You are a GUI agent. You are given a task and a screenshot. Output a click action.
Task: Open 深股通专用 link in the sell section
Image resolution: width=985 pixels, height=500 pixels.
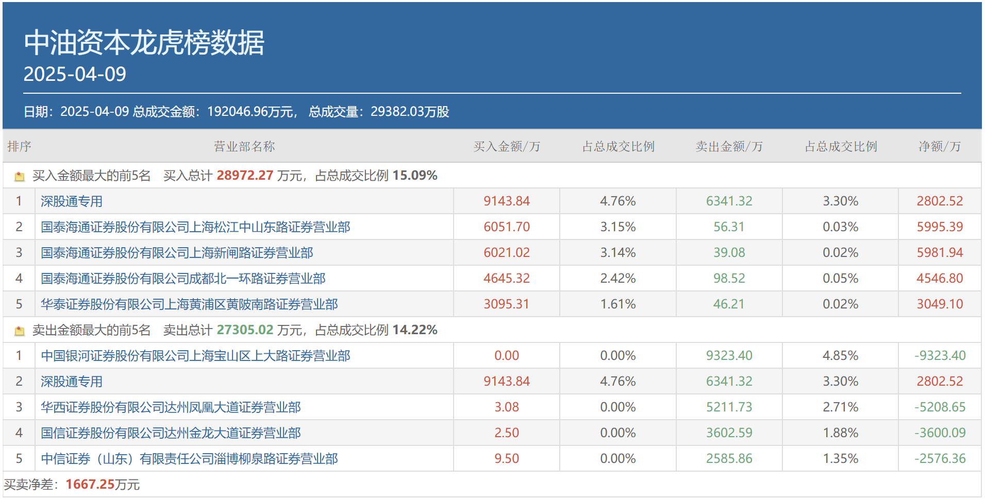pos(72,382)
